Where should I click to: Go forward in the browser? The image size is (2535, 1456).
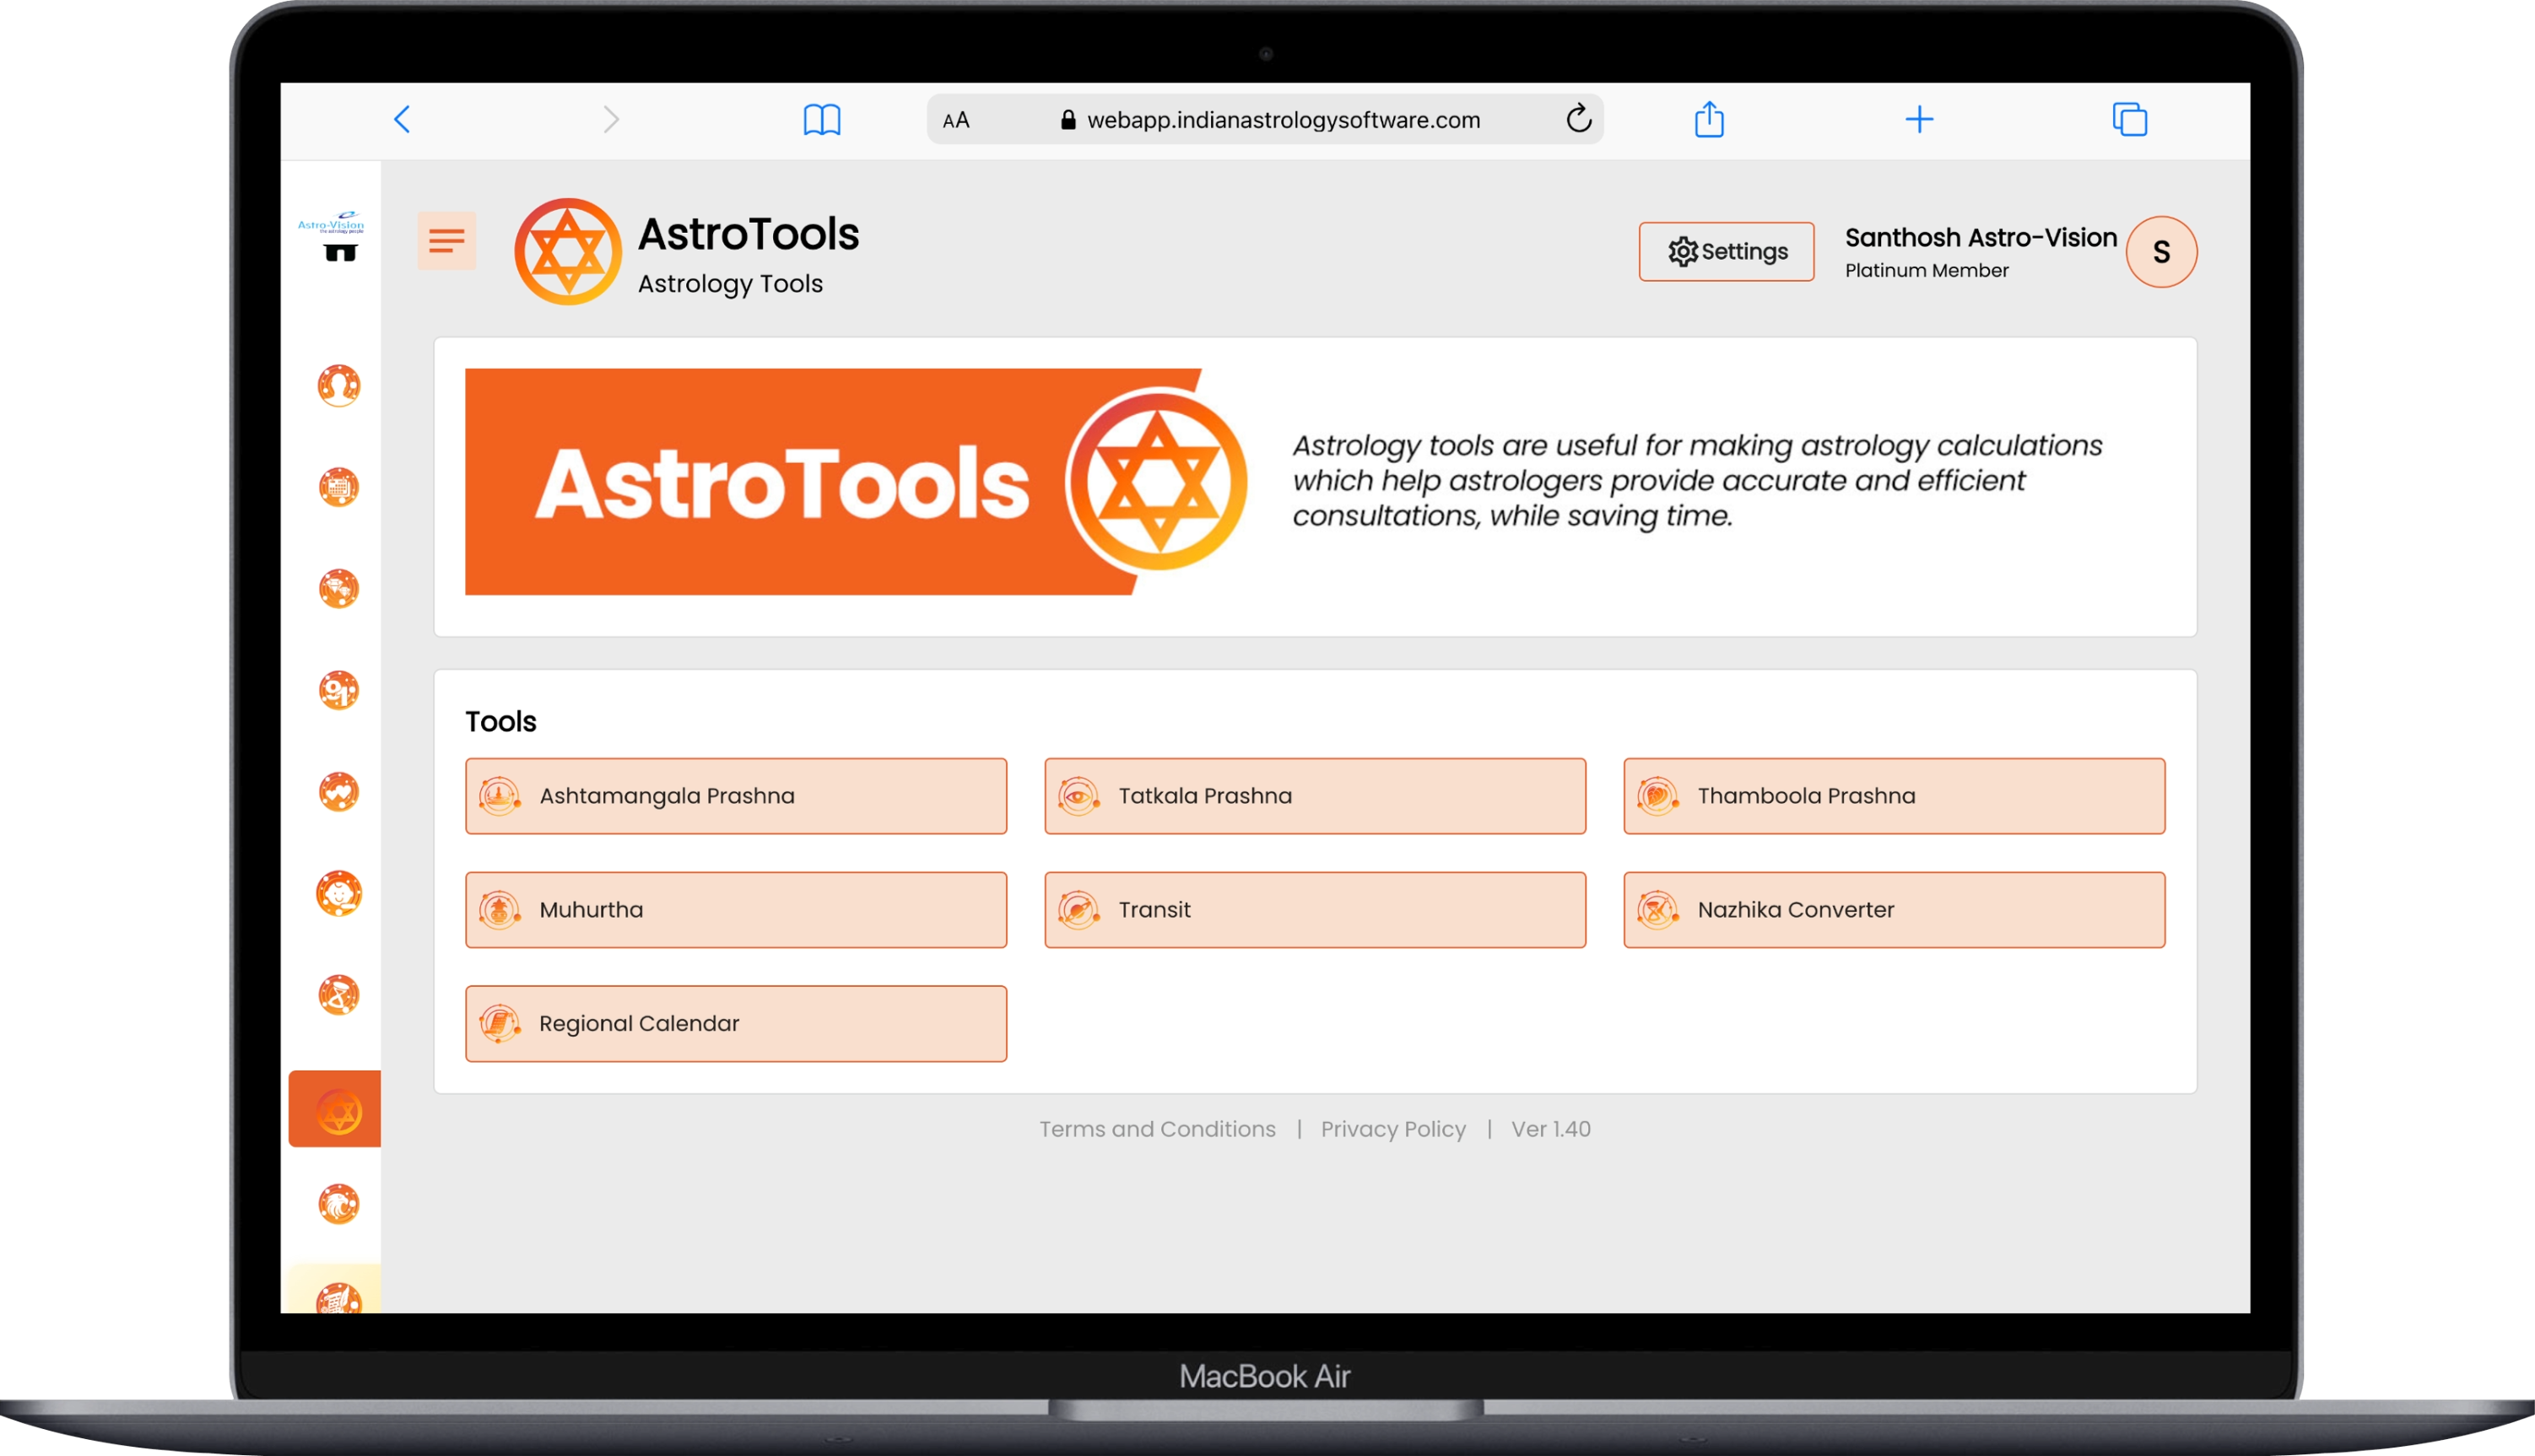[611, 120]
